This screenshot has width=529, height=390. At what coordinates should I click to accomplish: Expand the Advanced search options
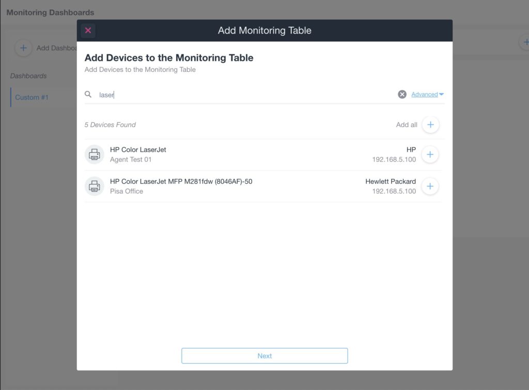[425, 94]
